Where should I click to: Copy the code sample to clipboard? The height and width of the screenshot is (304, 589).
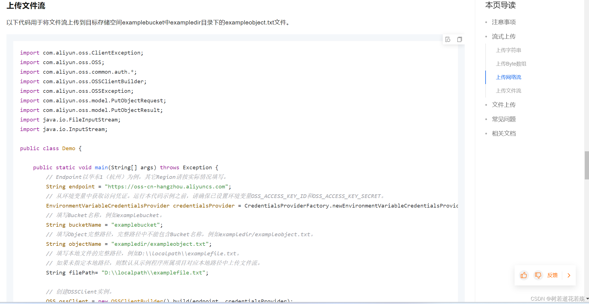(460, 39)
